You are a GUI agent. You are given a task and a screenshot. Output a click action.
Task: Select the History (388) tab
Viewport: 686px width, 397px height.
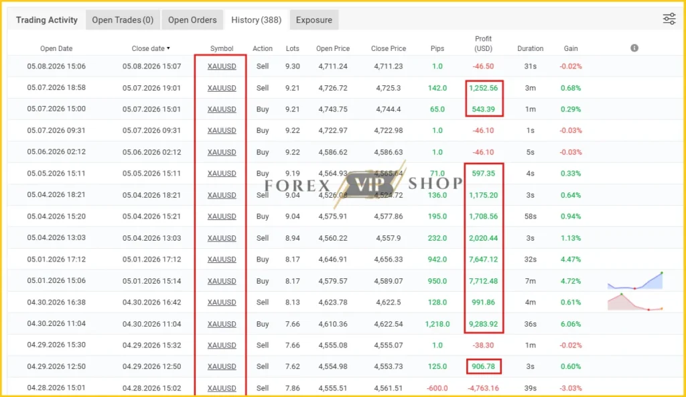pos(257,19)
